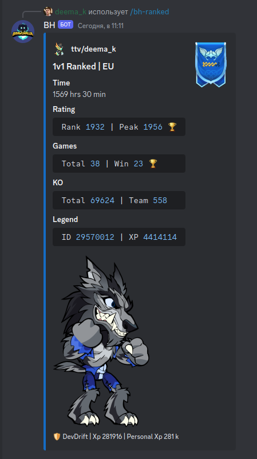Click the trophy emoji next to Win 23
Viewport: 257px width, 459px height.
point(153,164)
